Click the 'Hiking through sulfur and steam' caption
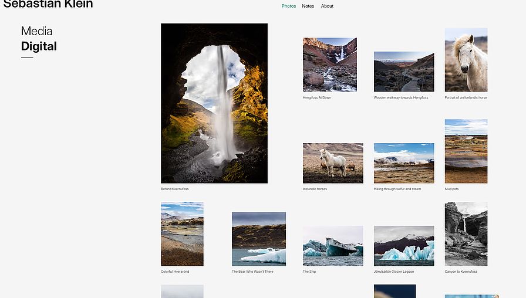Image resolution: width=526 pixels, height=298 pixels. [397, 189]
